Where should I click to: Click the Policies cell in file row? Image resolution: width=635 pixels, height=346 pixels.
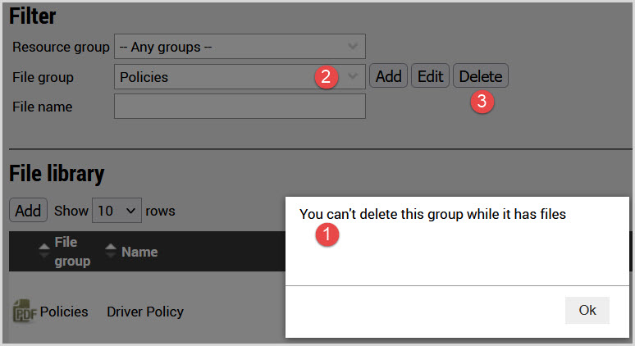point(64,312)
